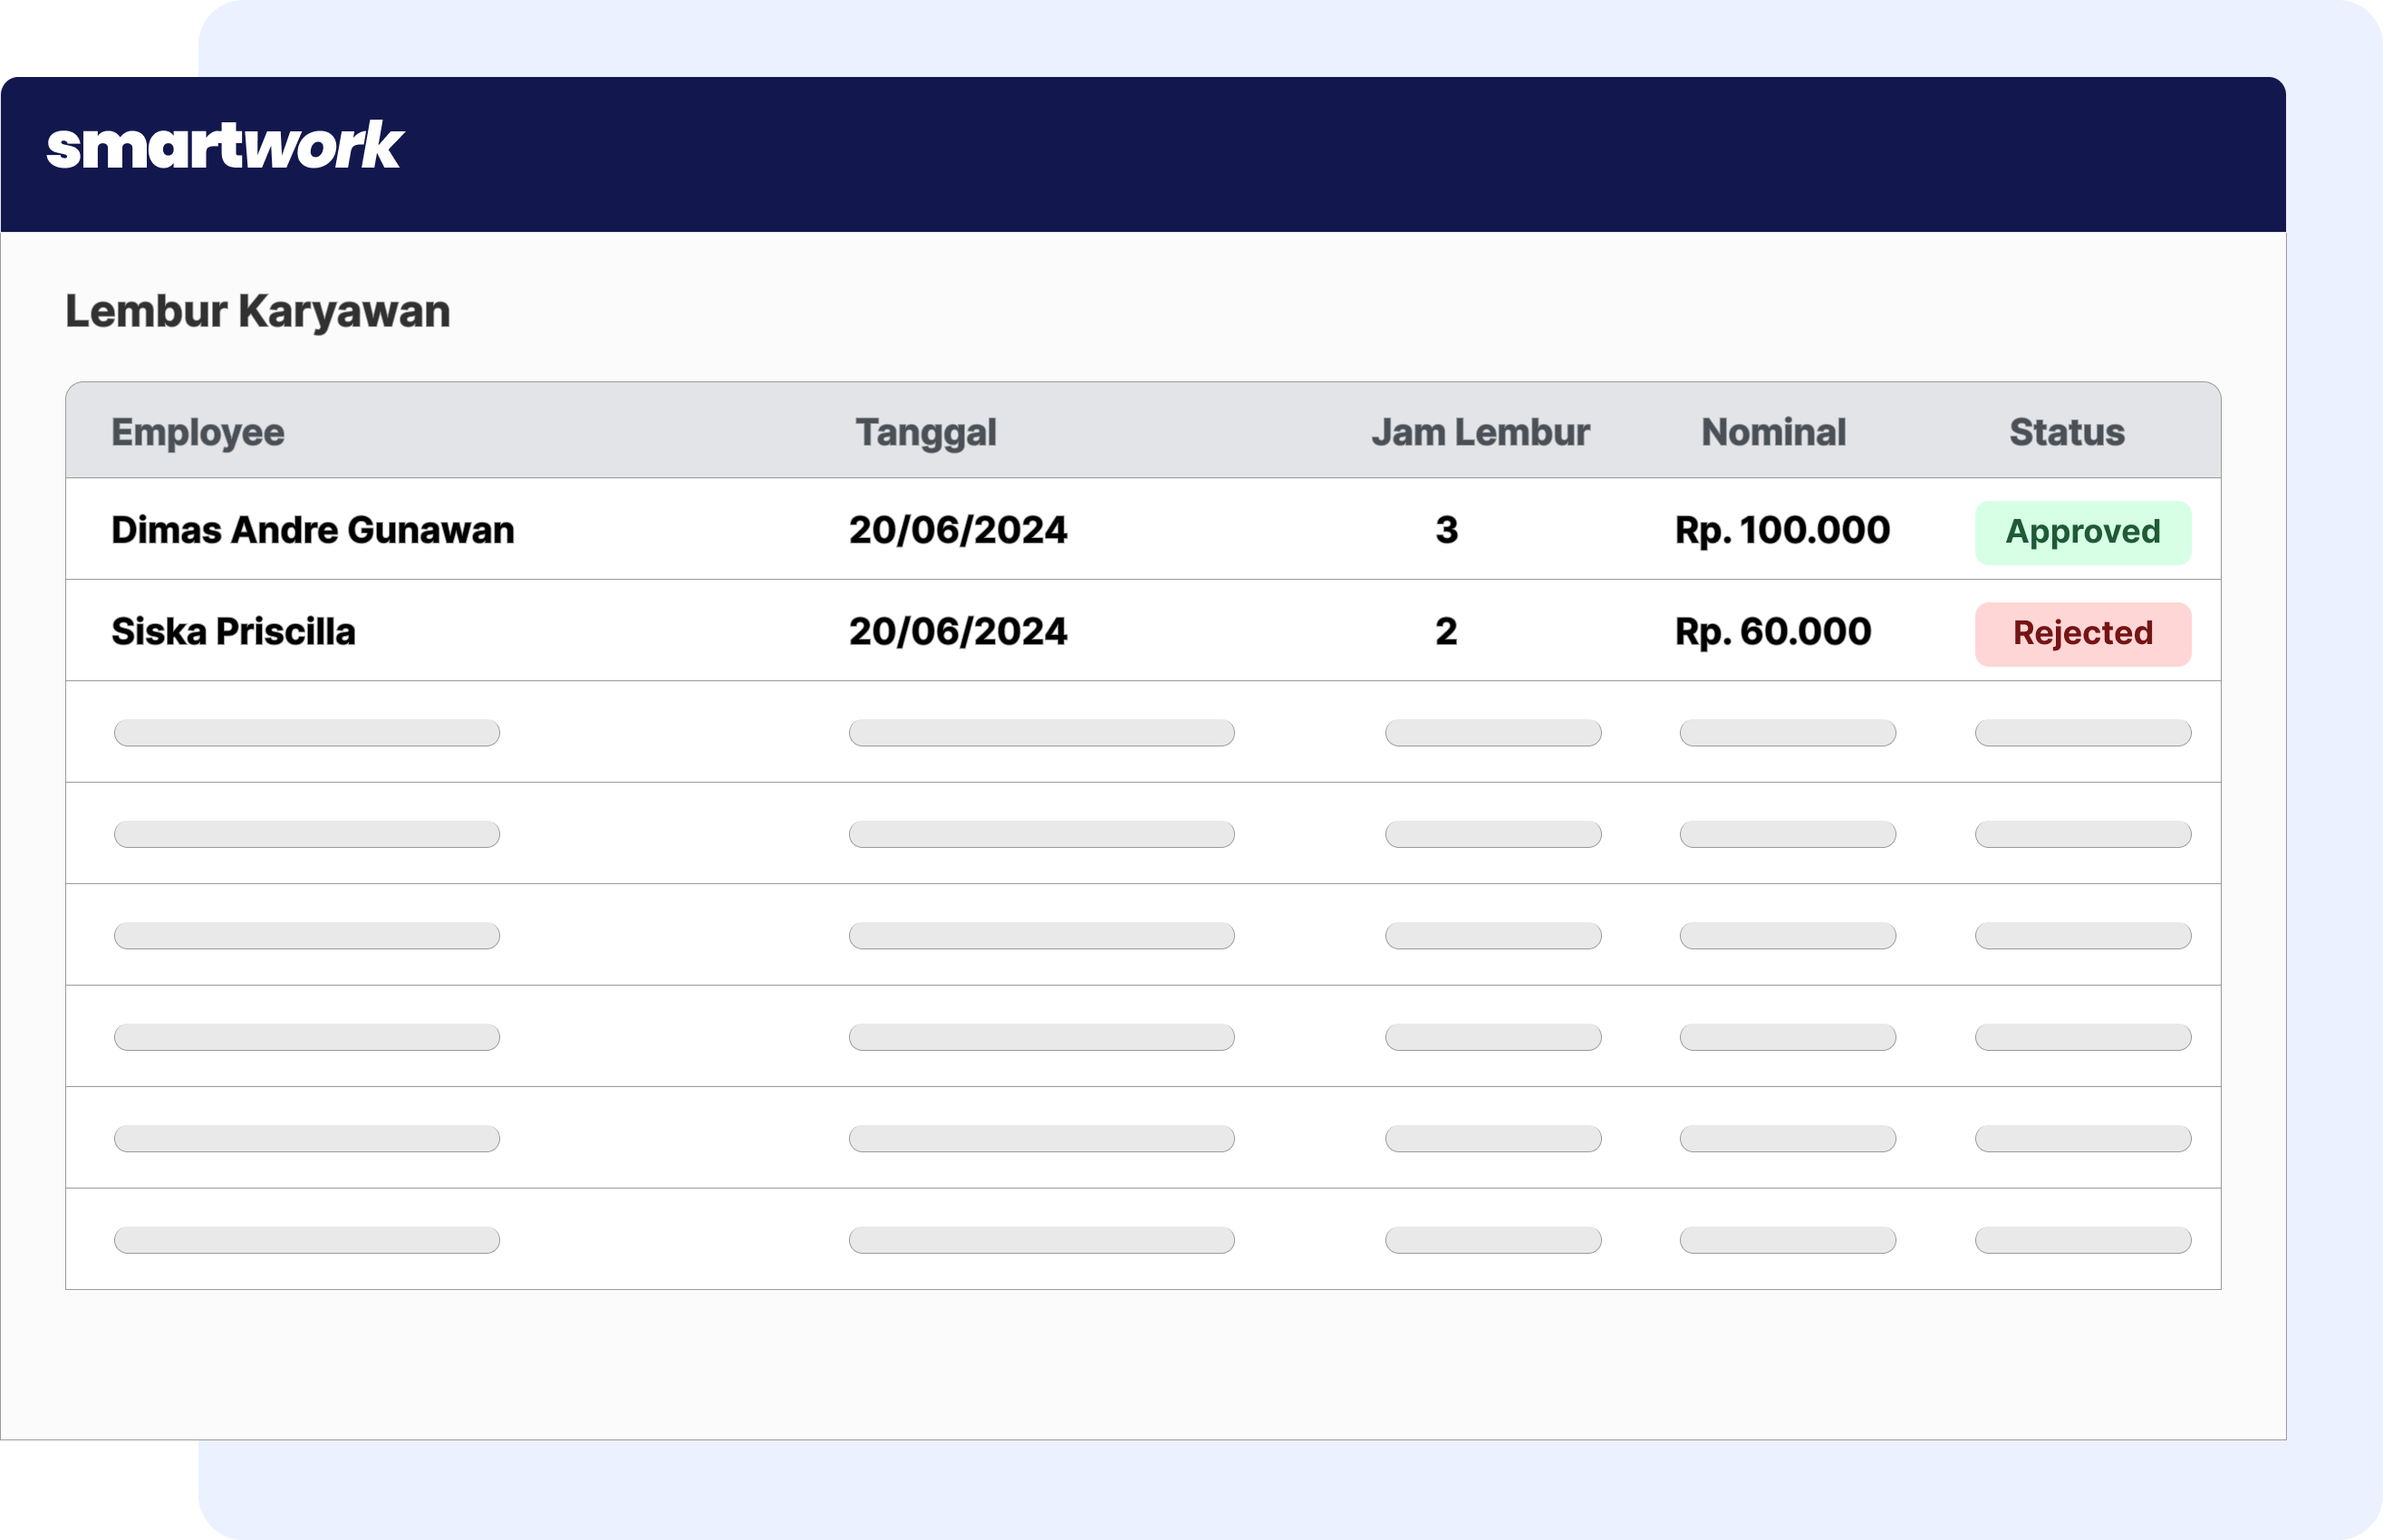Image resolution: width=2383 pixels, height=1540 pixels.
Task: Select the Employee column header
Action: pyautogui.click(x=197, y=431)
